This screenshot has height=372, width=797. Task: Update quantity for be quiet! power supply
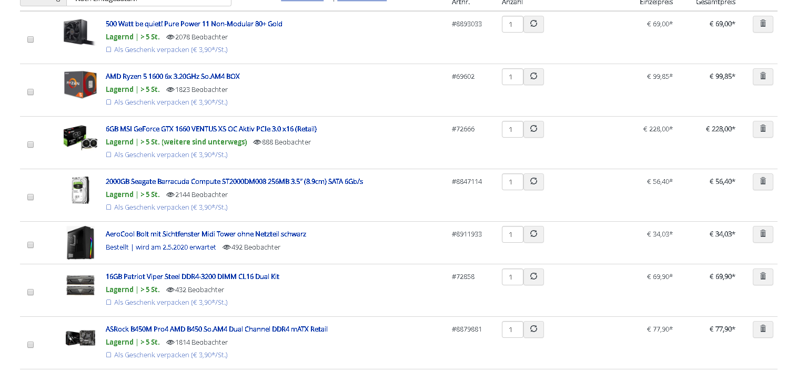coord(533,24)
